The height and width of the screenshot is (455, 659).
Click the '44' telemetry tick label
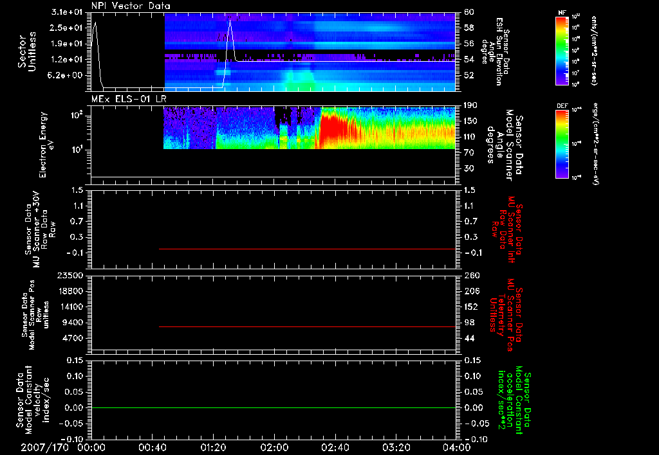[469, 338]
